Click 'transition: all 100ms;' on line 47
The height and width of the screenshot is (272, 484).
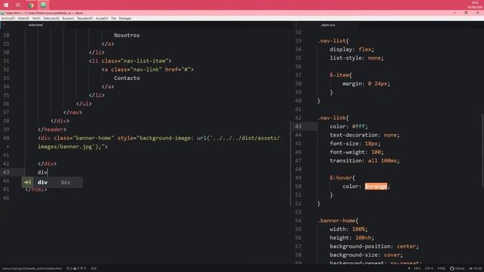click(x=365, y=161)
